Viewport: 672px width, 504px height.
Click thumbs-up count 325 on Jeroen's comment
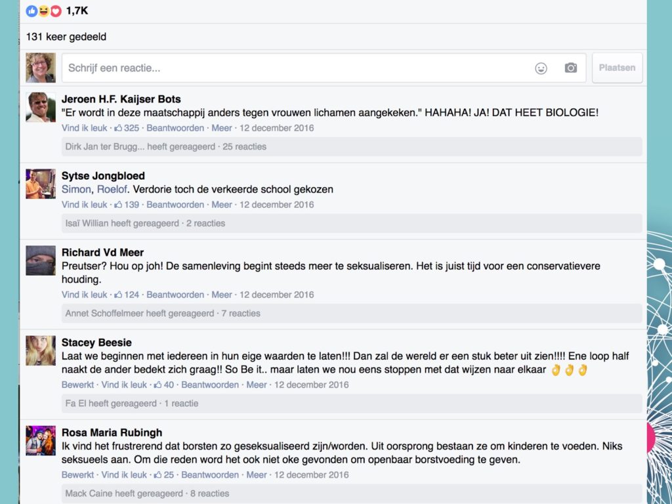(x=127, y=128)
